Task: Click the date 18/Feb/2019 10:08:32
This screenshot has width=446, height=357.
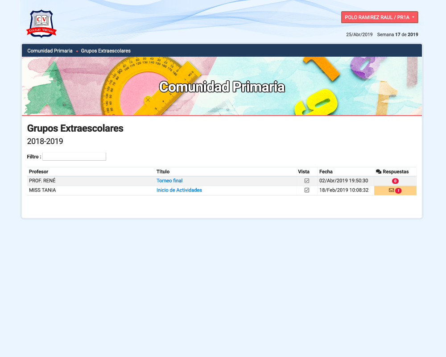Action: (x=343, y=190)
